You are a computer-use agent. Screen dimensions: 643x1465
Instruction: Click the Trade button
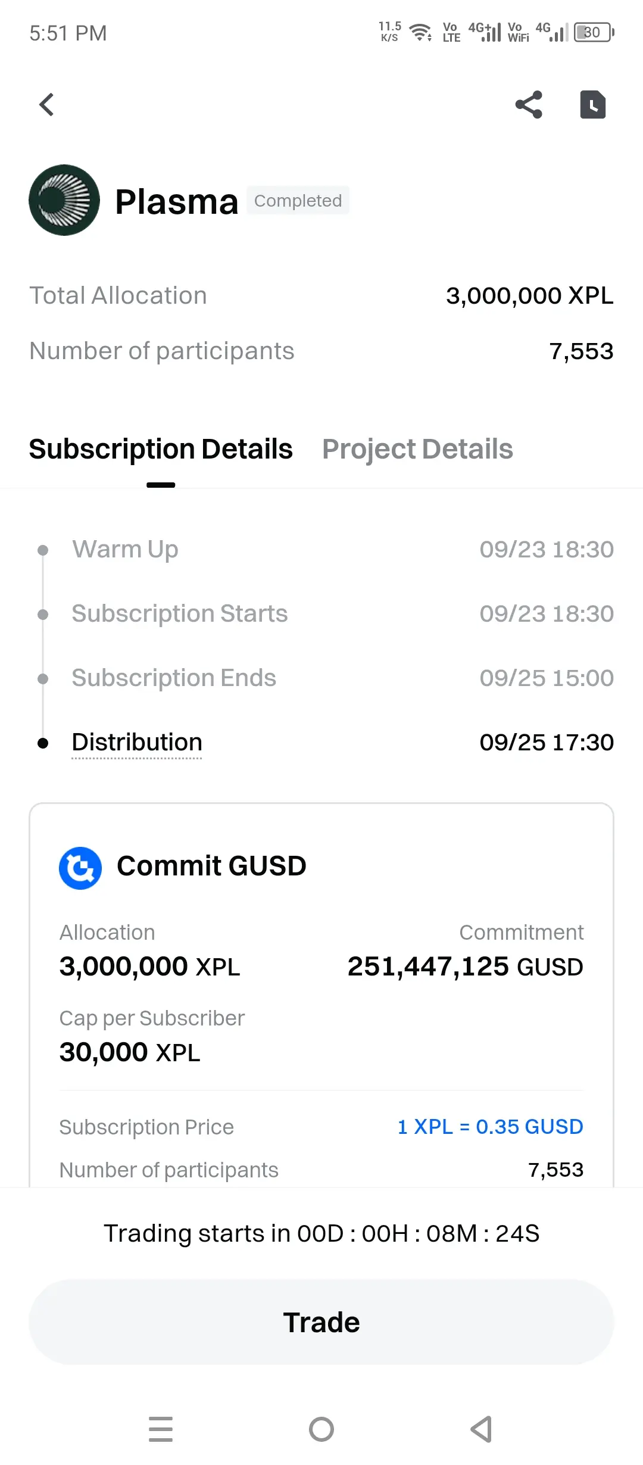321,1322
